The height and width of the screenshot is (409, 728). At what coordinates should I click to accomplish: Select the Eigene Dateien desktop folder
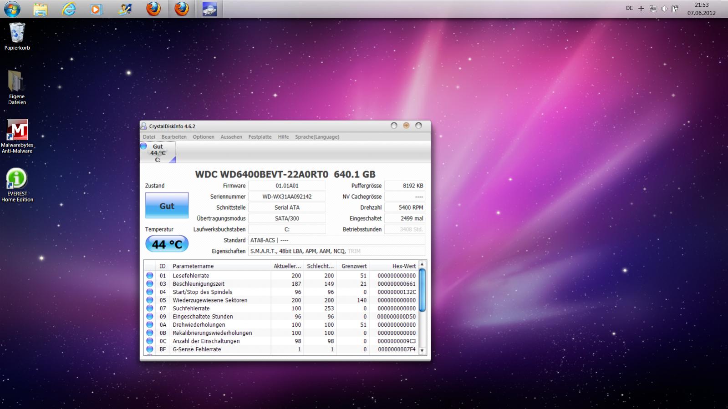[x=17, y=87]
